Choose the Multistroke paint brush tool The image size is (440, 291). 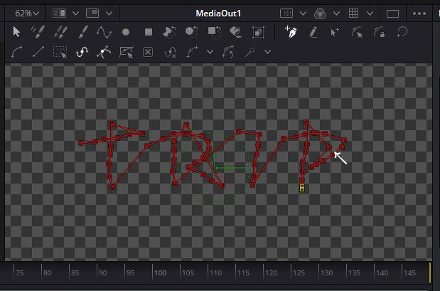(x=38, y=32)
